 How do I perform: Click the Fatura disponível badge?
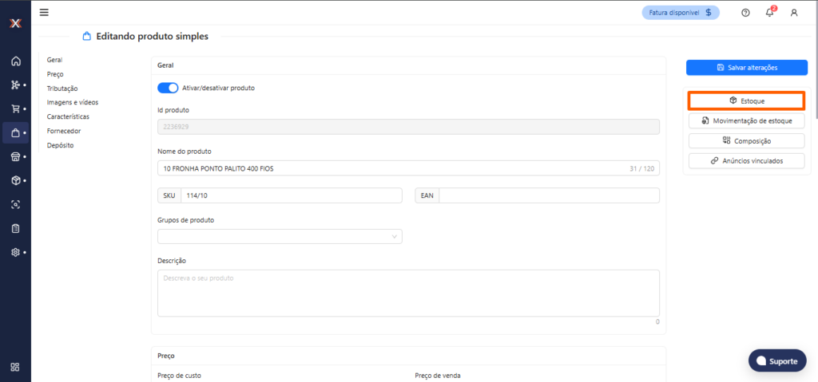point(681,13)
